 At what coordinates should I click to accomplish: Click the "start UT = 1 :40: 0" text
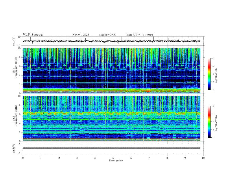pyautogui.click(x=140, y=35)
